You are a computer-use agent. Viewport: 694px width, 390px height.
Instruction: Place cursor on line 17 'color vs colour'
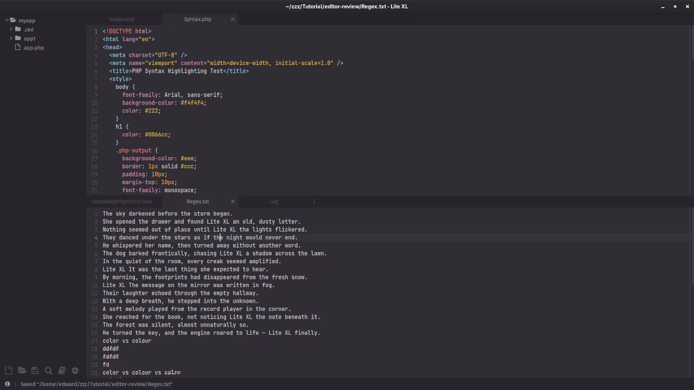(127, 341)
